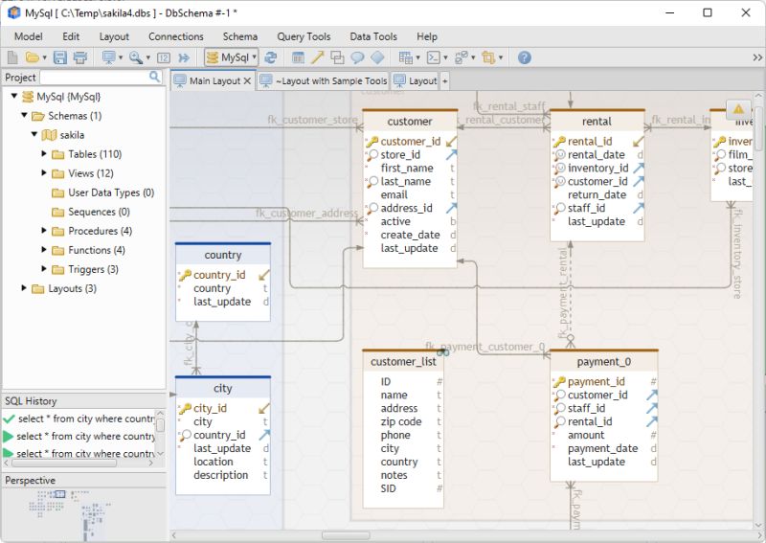Click the checklist tools toolbar icon

point(462,57)
